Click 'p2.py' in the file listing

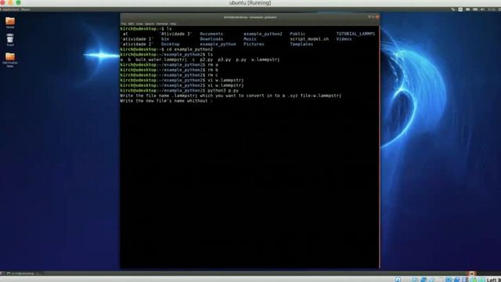(207, 60)
